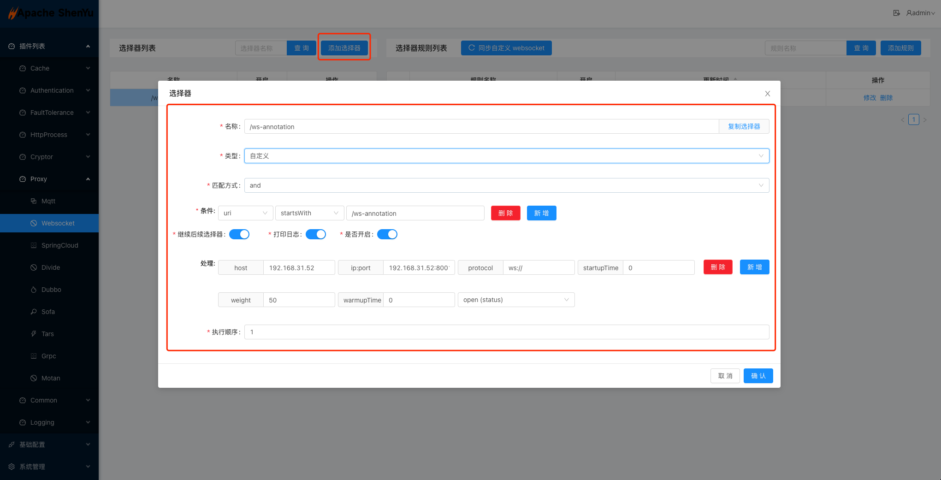Image resolution: width=941 pixels, height=480 pixels.
Task: Click the Sofa plugin icon
Action: [34, 312]
